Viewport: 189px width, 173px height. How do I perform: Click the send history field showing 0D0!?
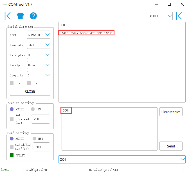pos(119,160)
